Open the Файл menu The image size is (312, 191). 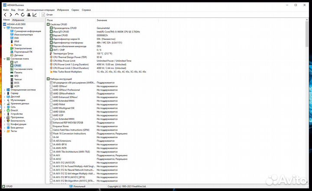tap(6, 10)
